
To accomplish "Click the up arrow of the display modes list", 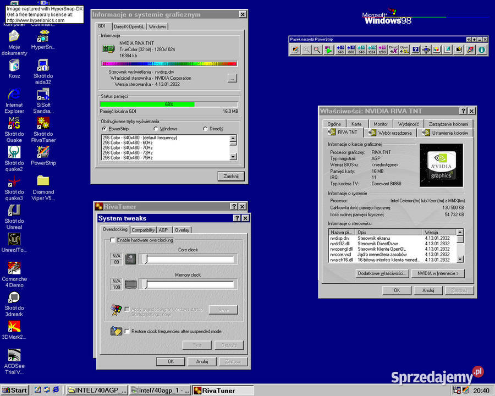I will (x=233, y=138).
